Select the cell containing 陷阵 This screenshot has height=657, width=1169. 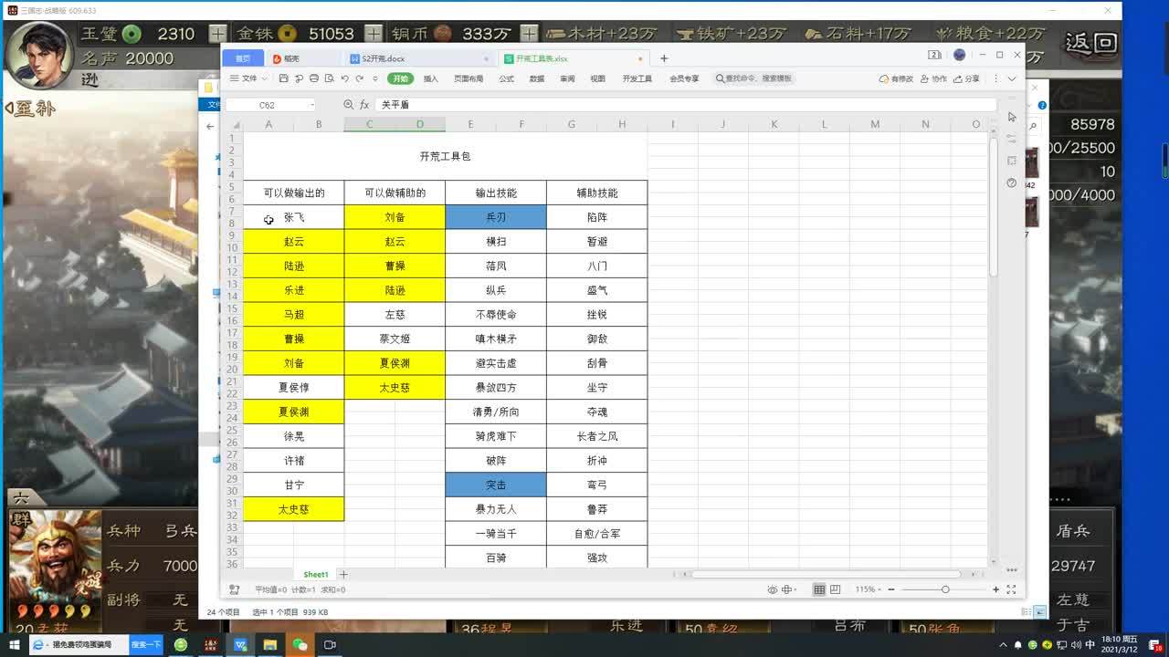(x=597, y=217)
